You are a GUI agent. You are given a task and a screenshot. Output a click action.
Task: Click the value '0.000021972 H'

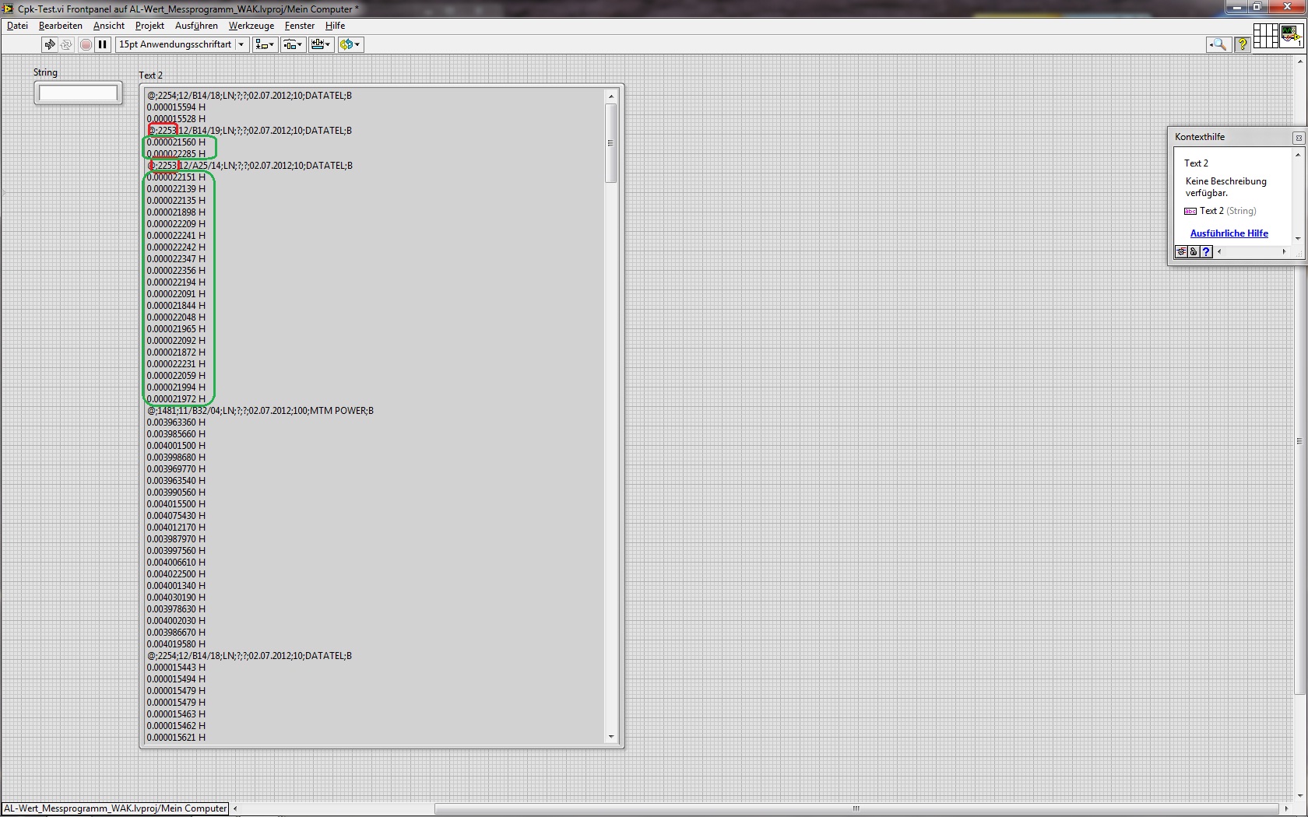coord(176,399)
